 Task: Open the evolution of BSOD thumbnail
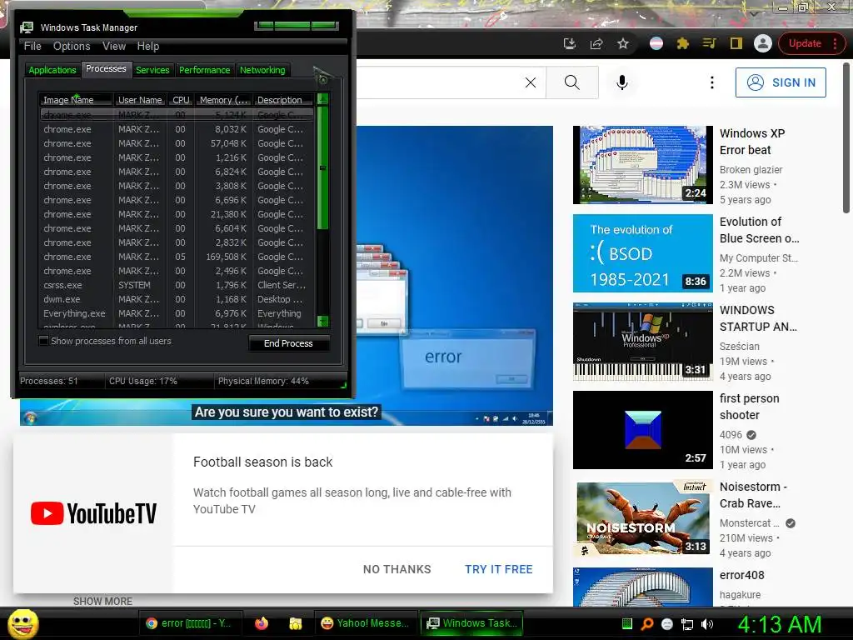643,253
